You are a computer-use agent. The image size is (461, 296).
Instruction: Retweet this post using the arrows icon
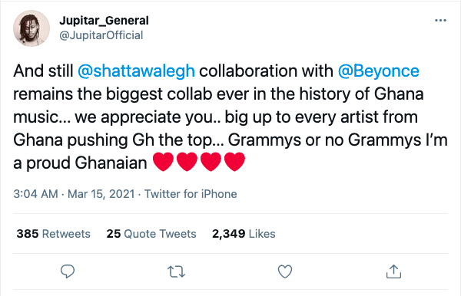coord(176,271)
